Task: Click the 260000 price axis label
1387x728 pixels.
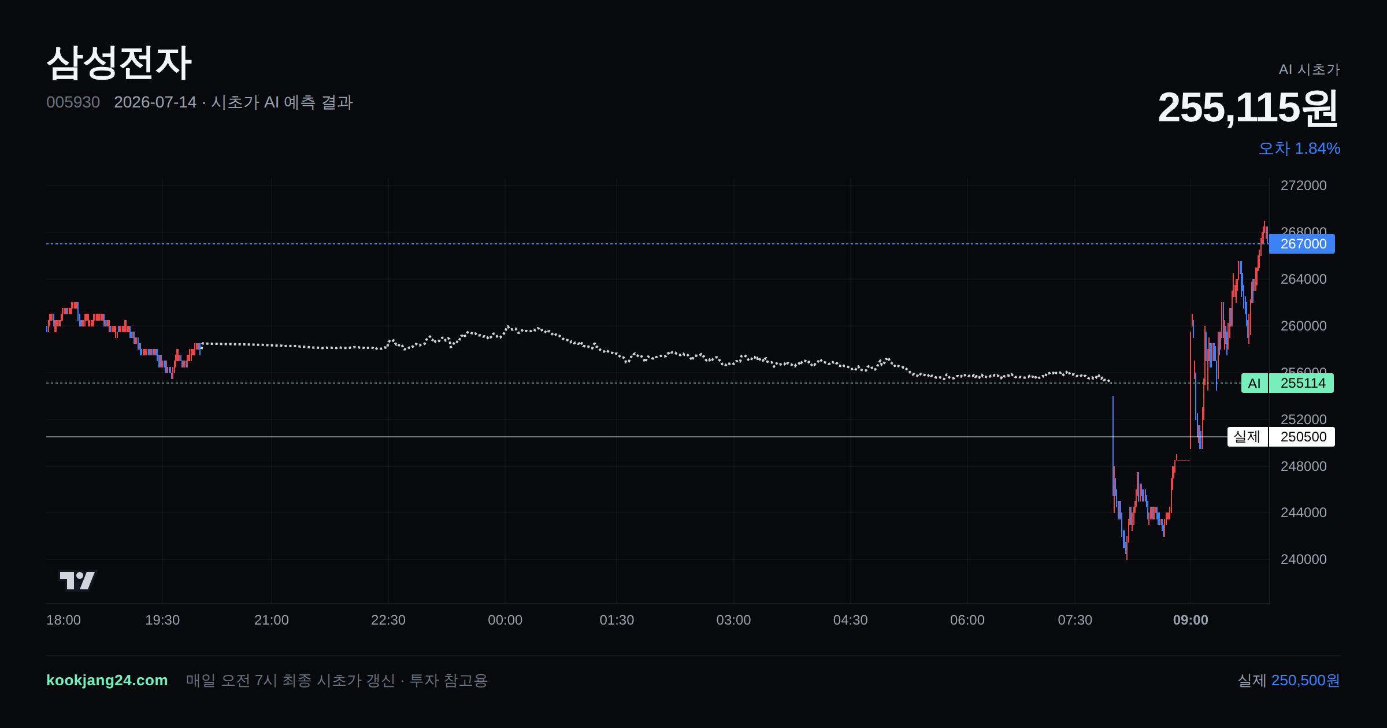Action: 1304,326
